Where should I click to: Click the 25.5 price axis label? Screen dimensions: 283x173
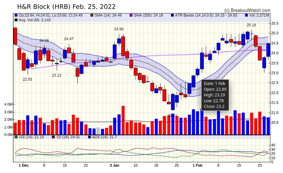pos(275,24)
